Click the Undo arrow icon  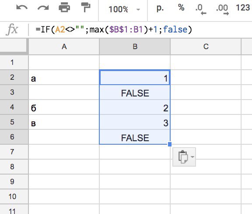22,8
